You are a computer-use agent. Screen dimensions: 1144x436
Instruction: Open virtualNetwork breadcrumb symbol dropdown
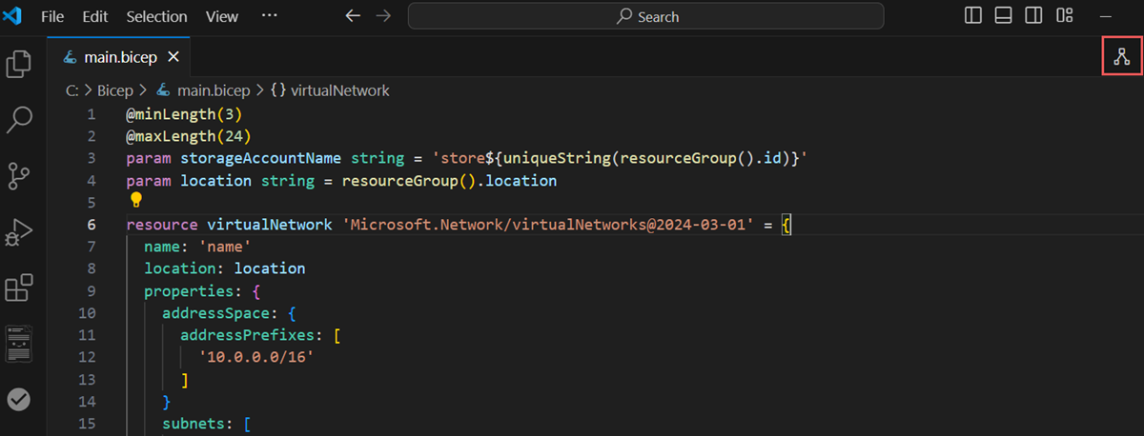(x=330, y=90)
